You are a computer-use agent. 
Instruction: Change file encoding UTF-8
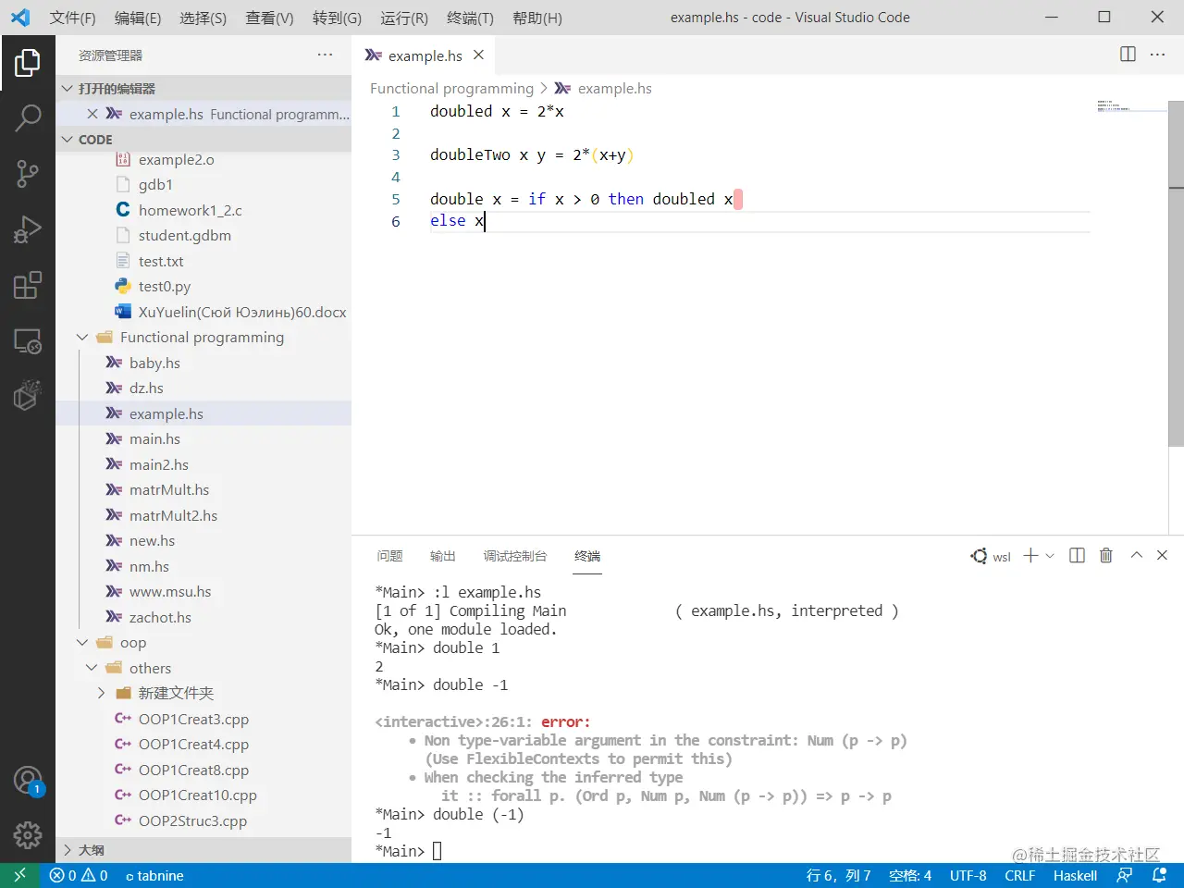(968, 875)
